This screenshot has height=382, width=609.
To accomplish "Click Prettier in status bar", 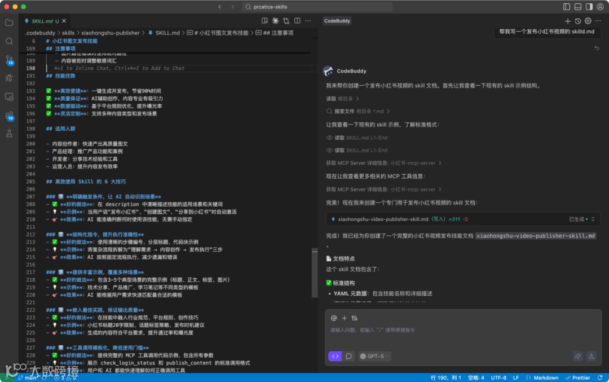I will pyautogui.click(x=577, y=377).
